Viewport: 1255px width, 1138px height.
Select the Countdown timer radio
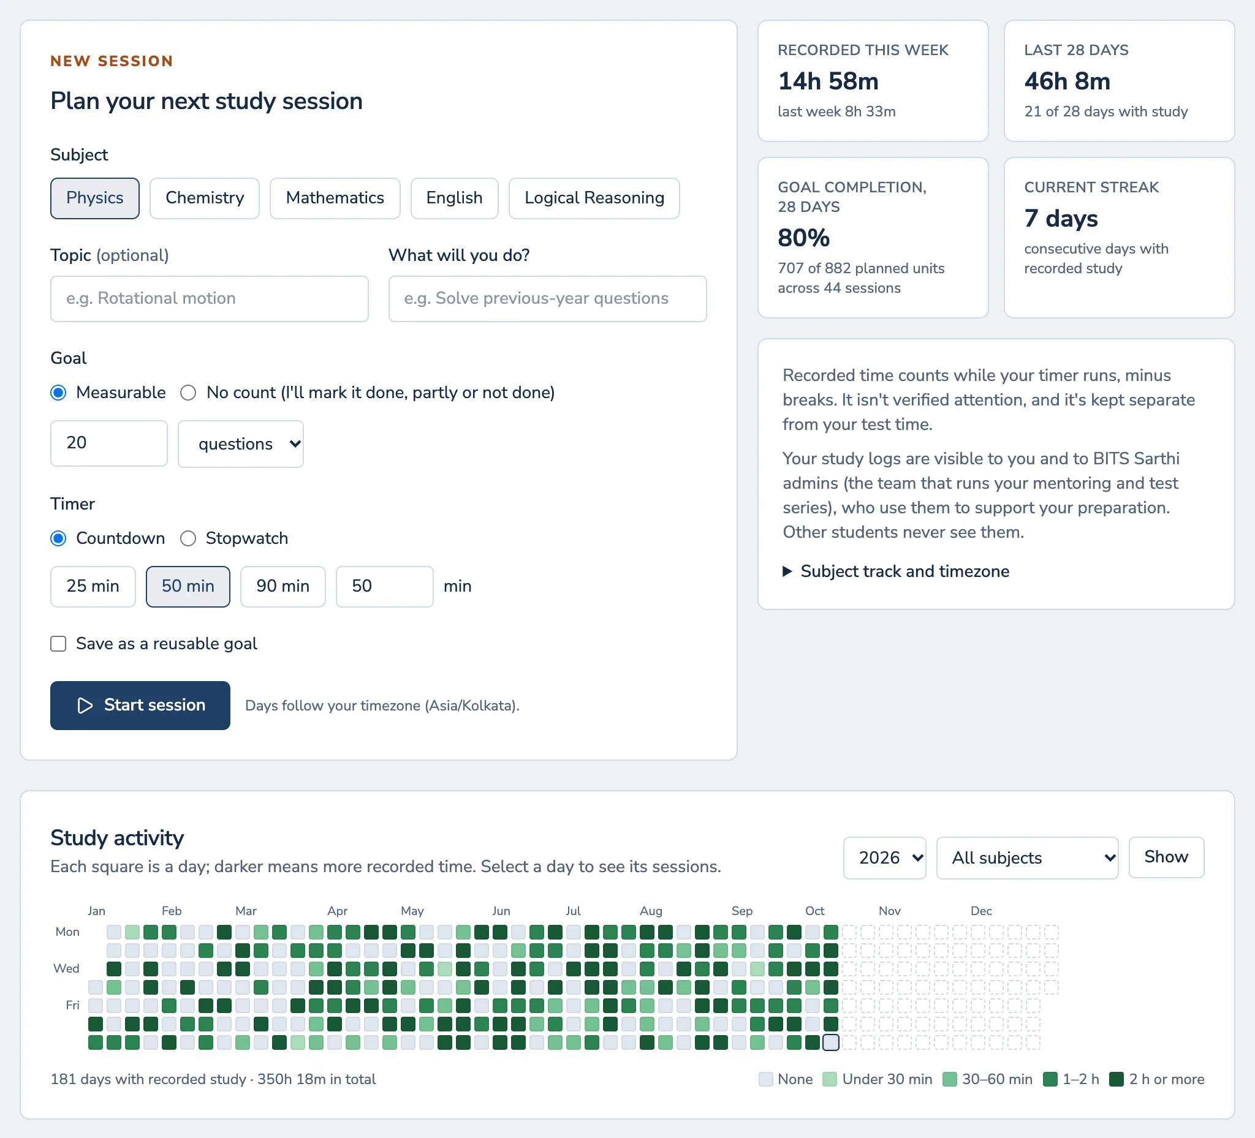[58, 538]
